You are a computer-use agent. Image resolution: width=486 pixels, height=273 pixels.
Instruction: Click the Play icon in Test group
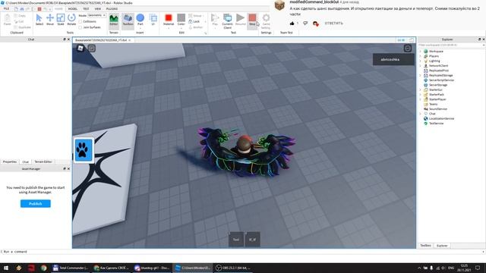click(215, 19)
